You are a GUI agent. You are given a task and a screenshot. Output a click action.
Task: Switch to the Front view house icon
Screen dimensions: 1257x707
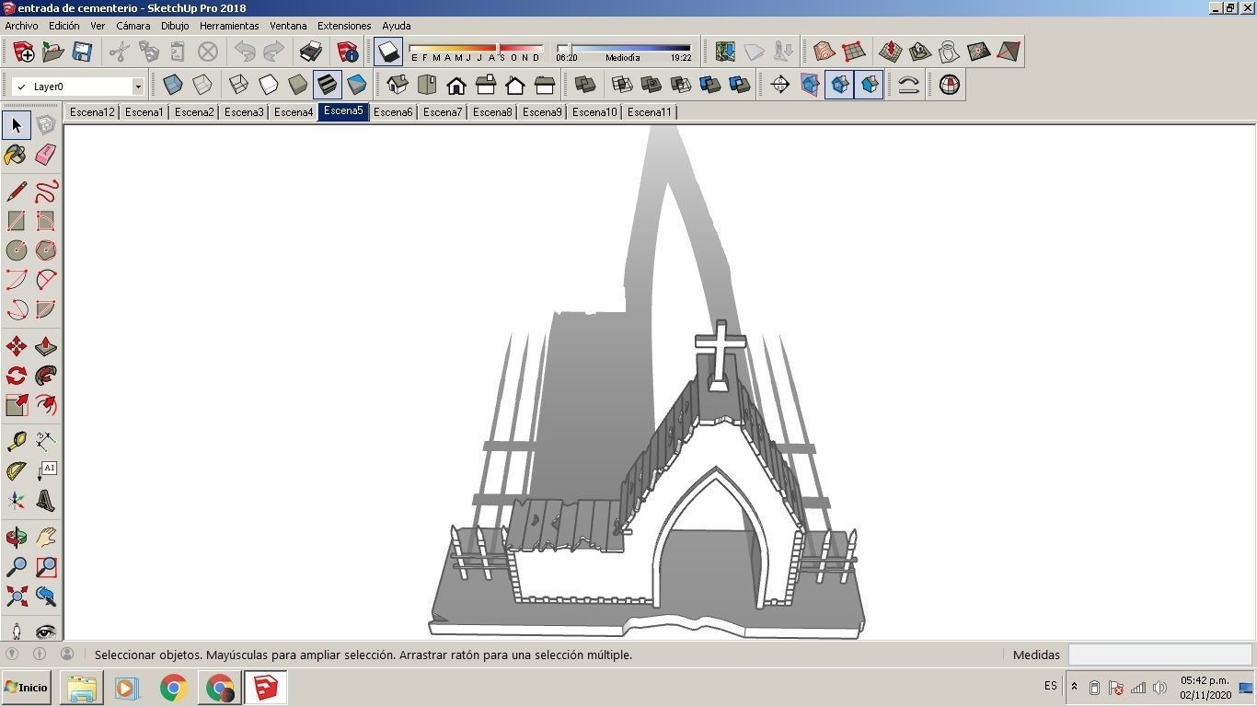456,85
